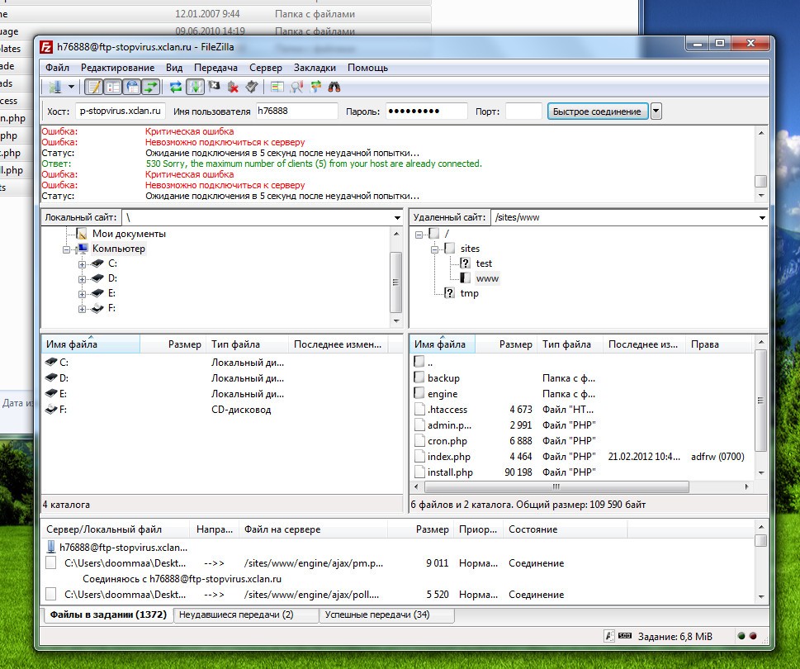
Task: Sort local list by Тип файла column
Action: pyautogui.click(x=248, y=344)
